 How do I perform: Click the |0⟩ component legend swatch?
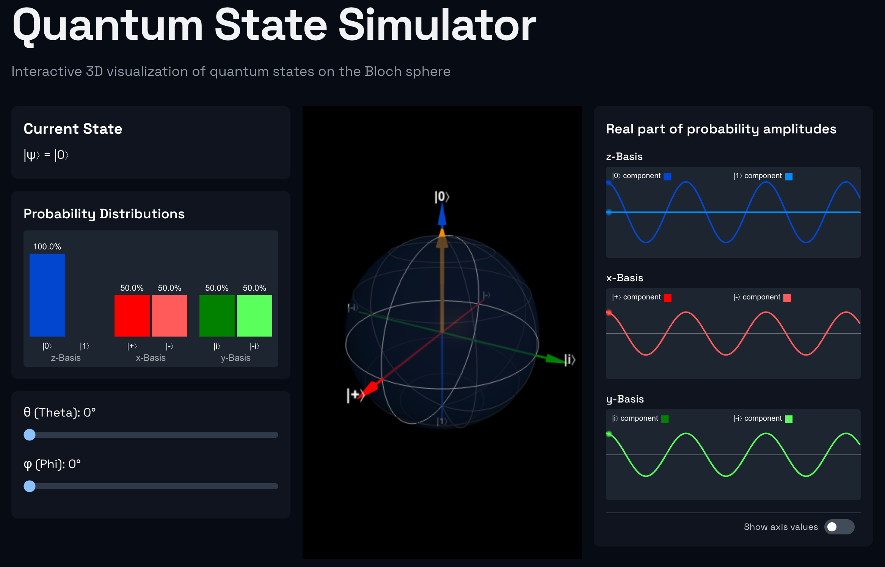(667, 176)
